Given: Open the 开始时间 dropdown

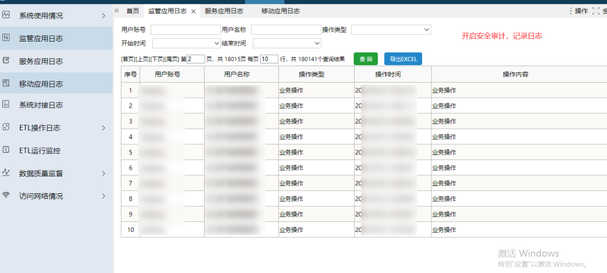Looking at the screenshot, I should [187, 43].
